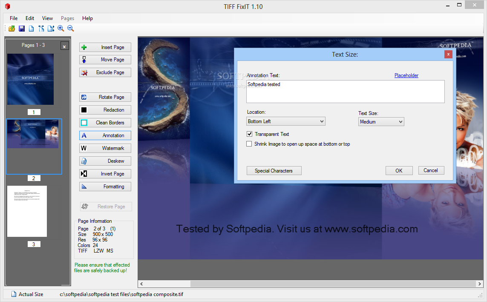Open the Watermark tool
Image resolution: width=487 pixels, height=302 pixels.
(x=105, y=148)
